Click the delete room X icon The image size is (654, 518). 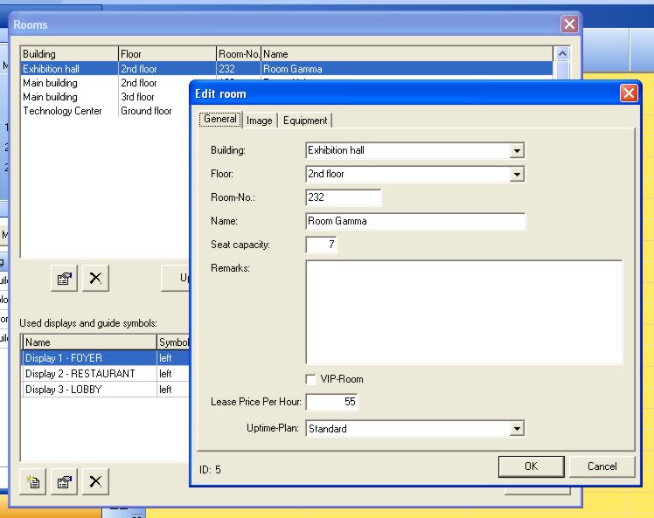[95, 279]
